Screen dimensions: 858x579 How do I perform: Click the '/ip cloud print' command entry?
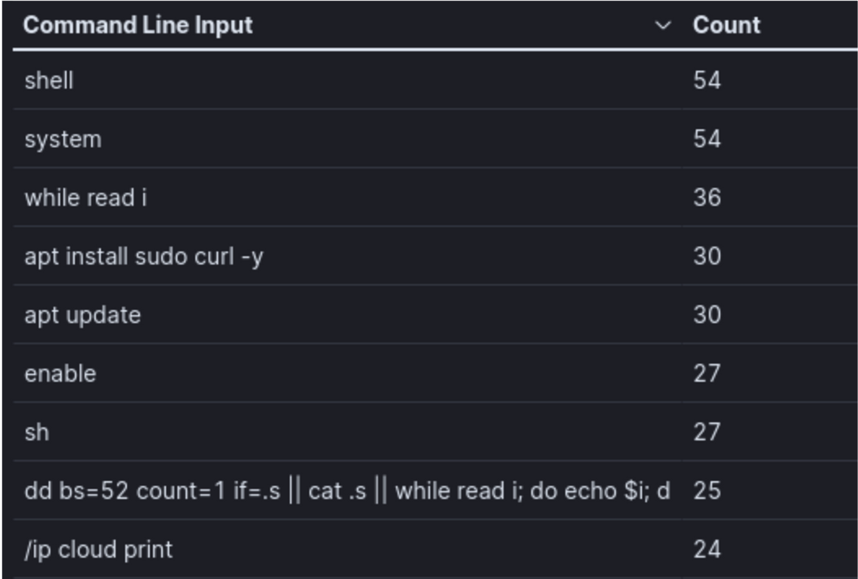pos(98,549)
